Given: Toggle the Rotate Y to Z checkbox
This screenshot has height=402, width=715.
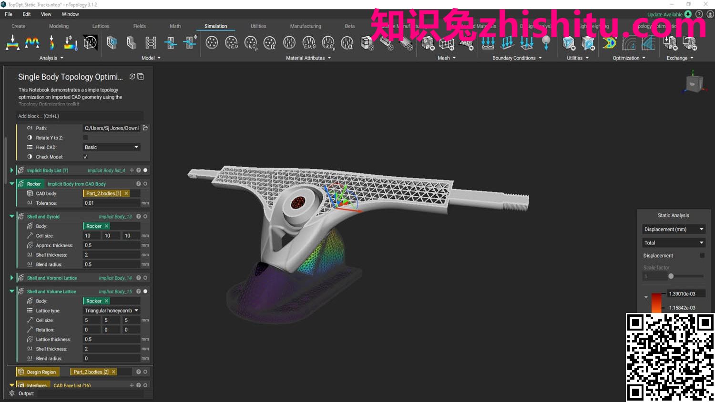Looking at the screenshot, I should (85, 138).
